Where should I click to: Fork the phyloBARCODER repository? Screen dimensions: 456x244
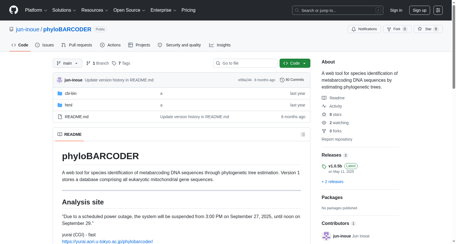pyautogui.click(x=397, y=29)
